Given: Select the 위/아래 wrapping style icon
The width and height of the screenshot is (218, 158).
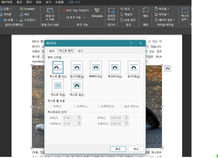Looking at the screenshot, I should tap(134, 67).
